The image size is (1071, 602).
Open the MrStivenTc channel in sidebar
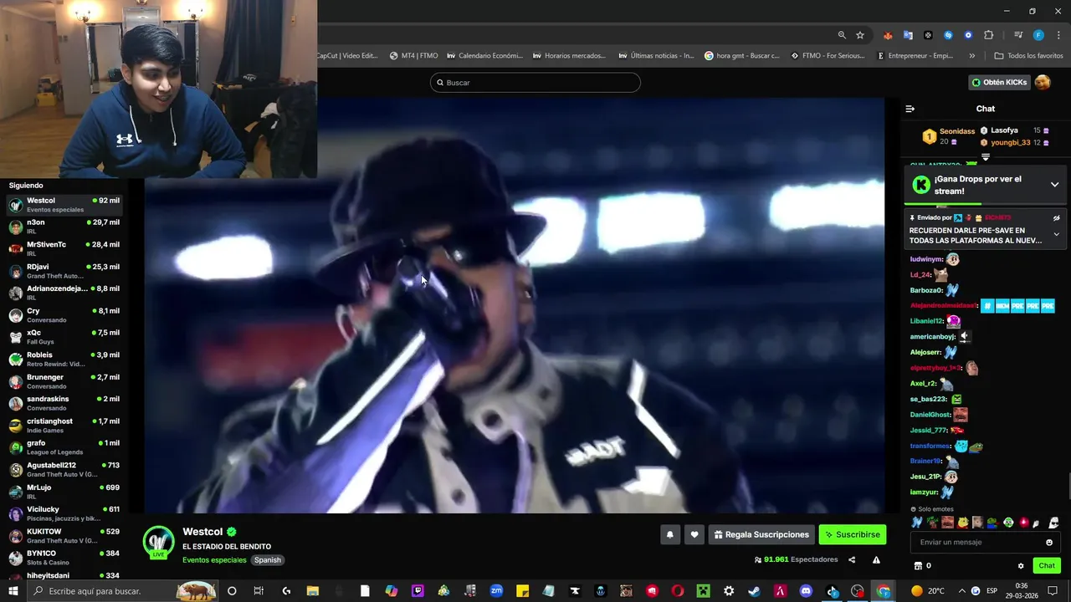64,248
